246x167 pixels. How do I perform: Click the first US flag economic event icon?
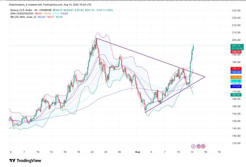click(198, 146)
